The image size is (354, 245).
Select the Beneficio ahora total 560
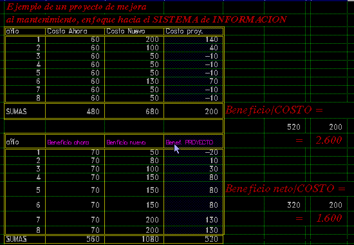tap(75, 239)
